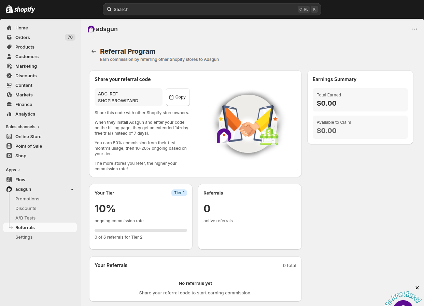The height and width of the screenshot is (306, 424).
Task: Click the Orders inbox icon
Action: (x=9, y=37)
